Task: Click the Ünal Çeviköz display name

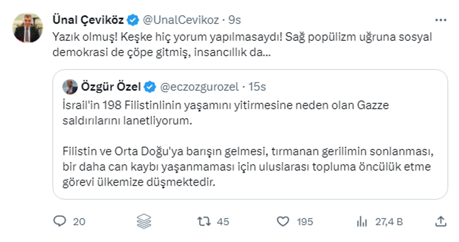Action: pos(88,20)
